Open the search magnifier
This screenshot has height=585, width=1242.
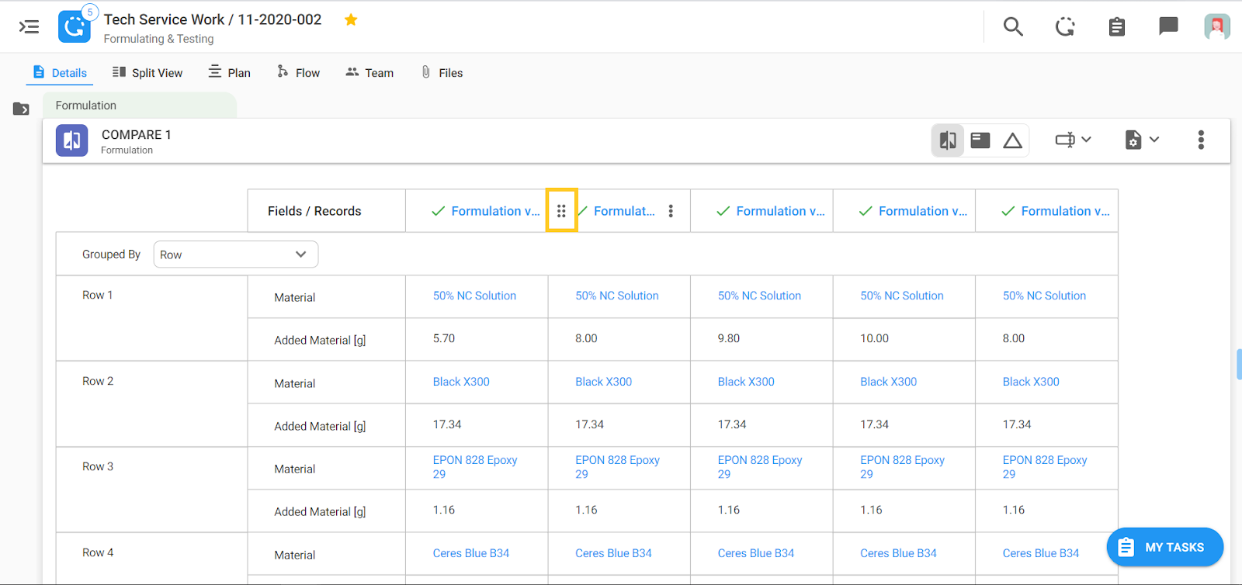tap(1013, 26)
